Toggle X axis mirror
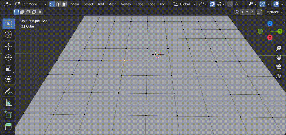The width and height of the screenshot is (286, 135). click(x=242, y=12)
